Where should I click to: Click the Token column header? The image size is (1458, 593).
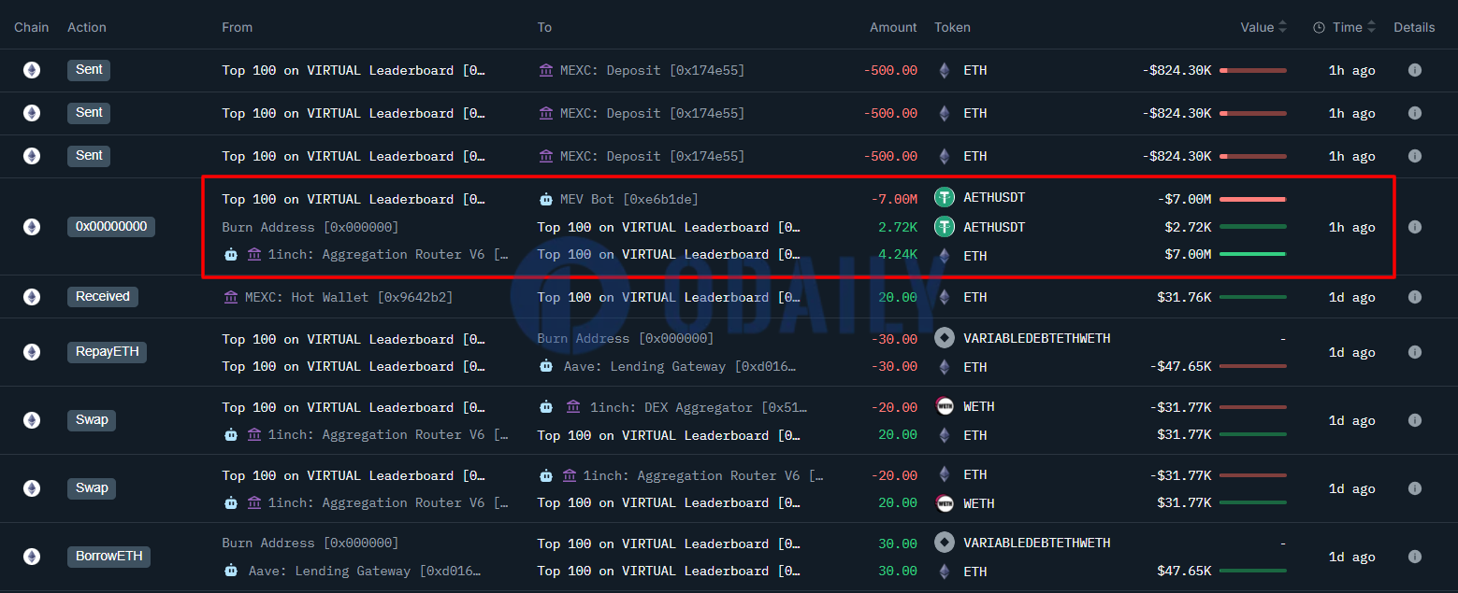[x=952, y=27]
